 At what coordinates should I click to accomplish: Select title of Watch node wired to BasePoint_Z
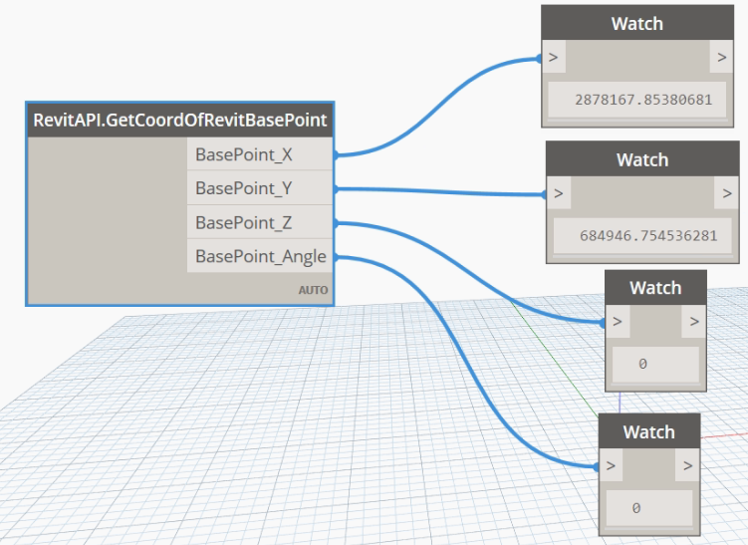[655, 288]
